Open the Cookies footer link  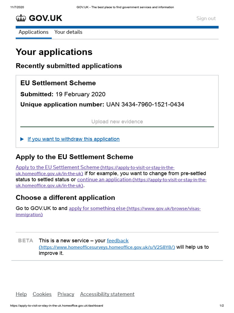click(42, 294)
